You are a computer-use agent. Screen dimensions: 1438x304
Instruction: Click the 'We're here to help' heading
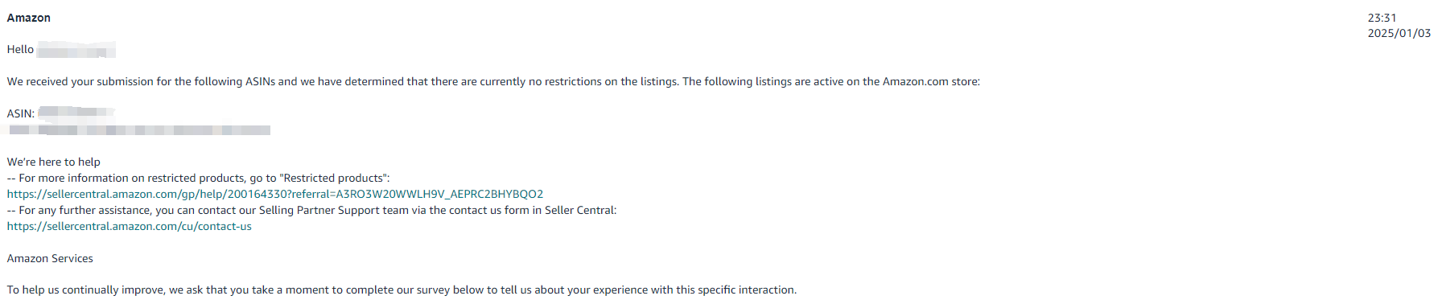(54, 162)
